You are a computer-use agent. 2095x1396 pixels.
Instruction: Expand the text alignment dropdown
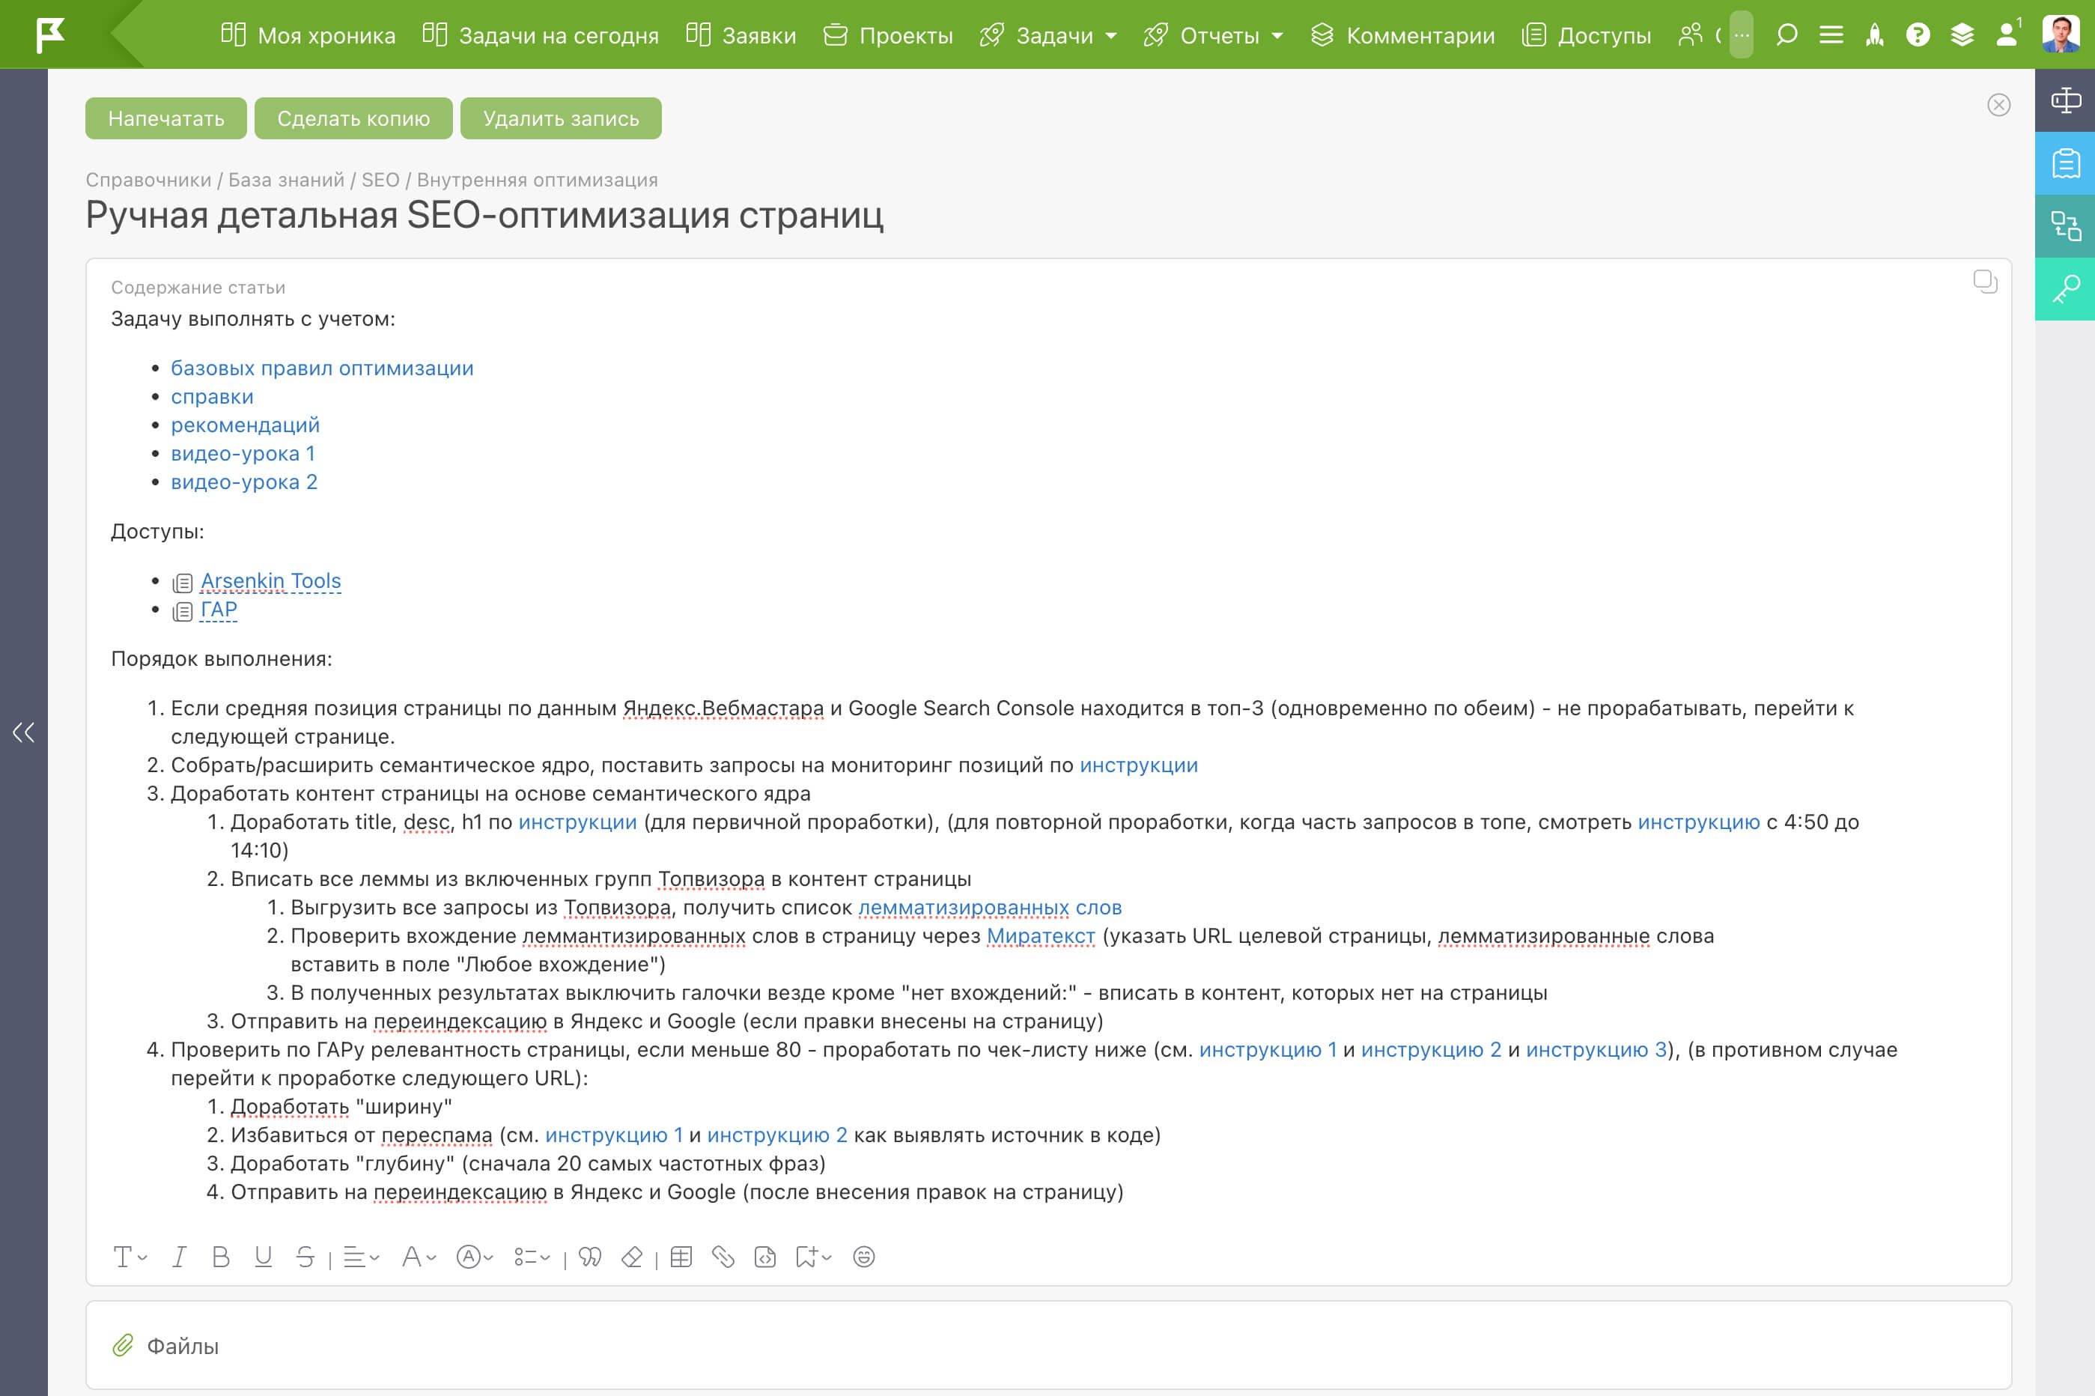click(x=362, y=1256)
